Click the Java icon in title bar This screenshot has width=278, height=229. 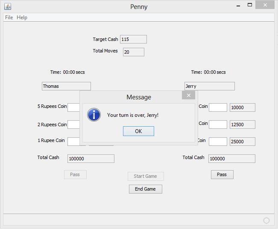click(8, 6)
